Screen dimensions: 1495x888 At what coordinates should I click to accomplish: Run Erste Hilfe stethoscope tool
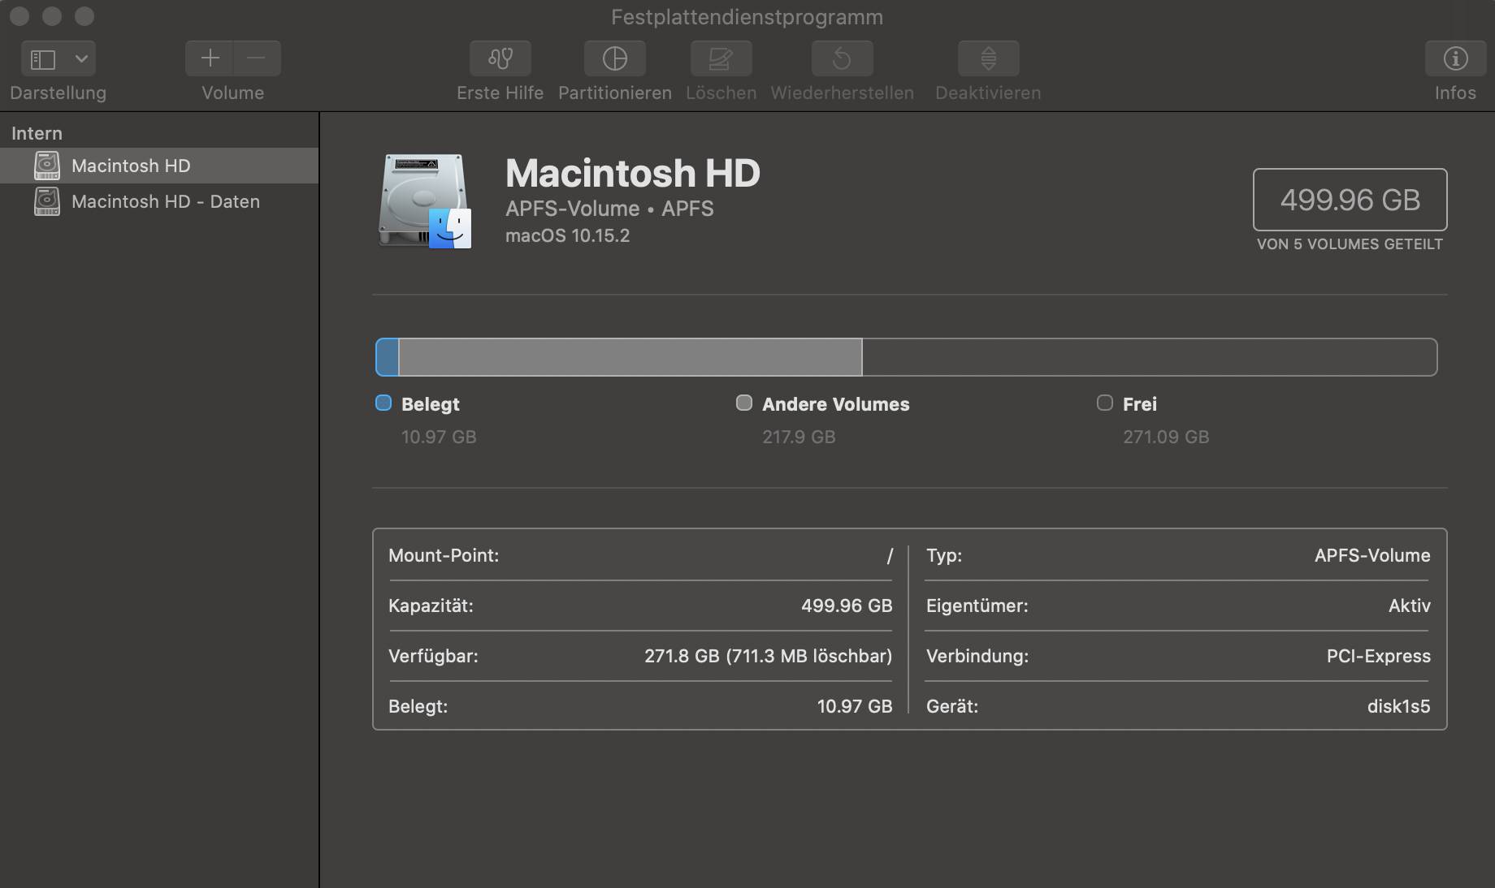click(500, 58)
